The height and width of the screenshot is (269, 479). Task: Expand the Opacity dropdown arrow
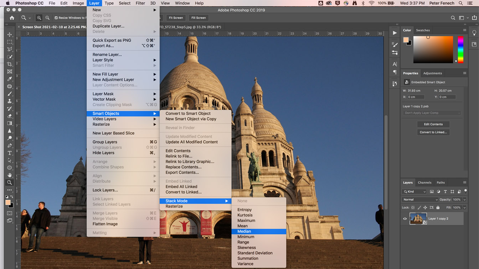[464, 200]
